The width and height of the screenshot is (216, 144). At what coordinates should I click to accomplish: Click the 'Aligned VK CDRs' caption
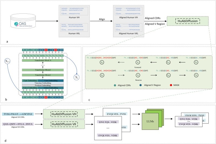click(x=18, y=127)
